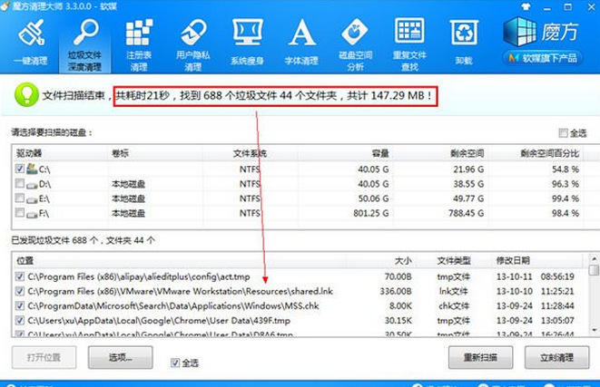Open 磁盘空间分析 pie chart icon

tap(355, 32)
